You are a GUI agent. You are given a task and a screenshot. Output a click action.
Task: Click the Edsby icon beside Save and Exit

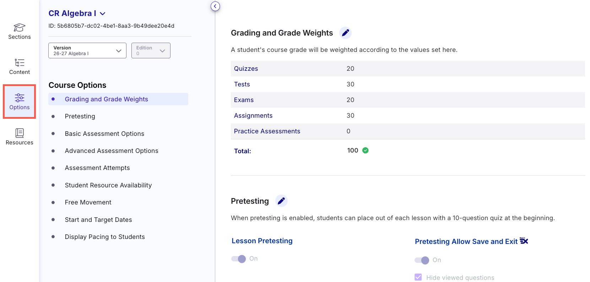524,241
